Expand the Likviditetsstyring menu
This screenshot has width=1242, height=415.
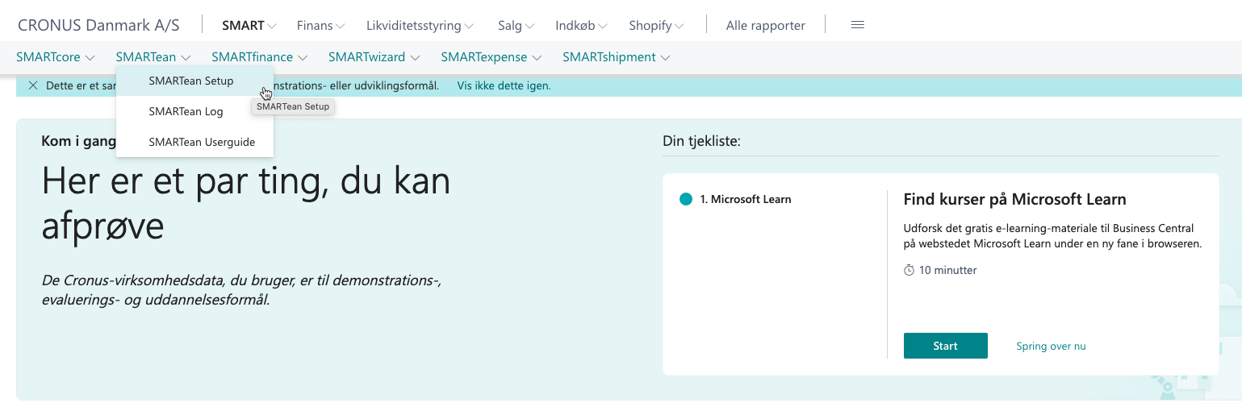click(x=420, y=26)
